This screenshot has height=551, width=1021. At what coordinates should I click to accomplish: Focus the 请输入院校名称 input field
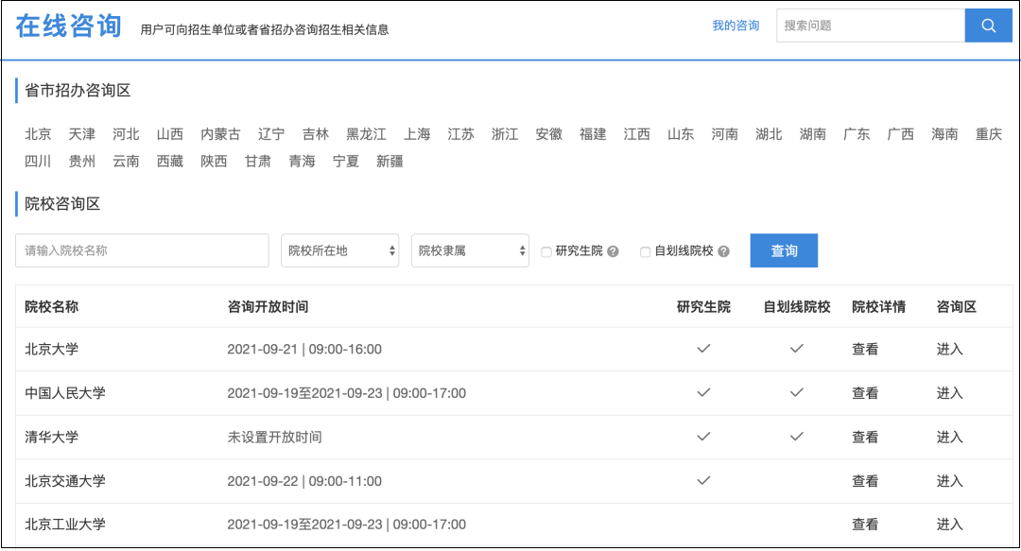pos(142,250)
